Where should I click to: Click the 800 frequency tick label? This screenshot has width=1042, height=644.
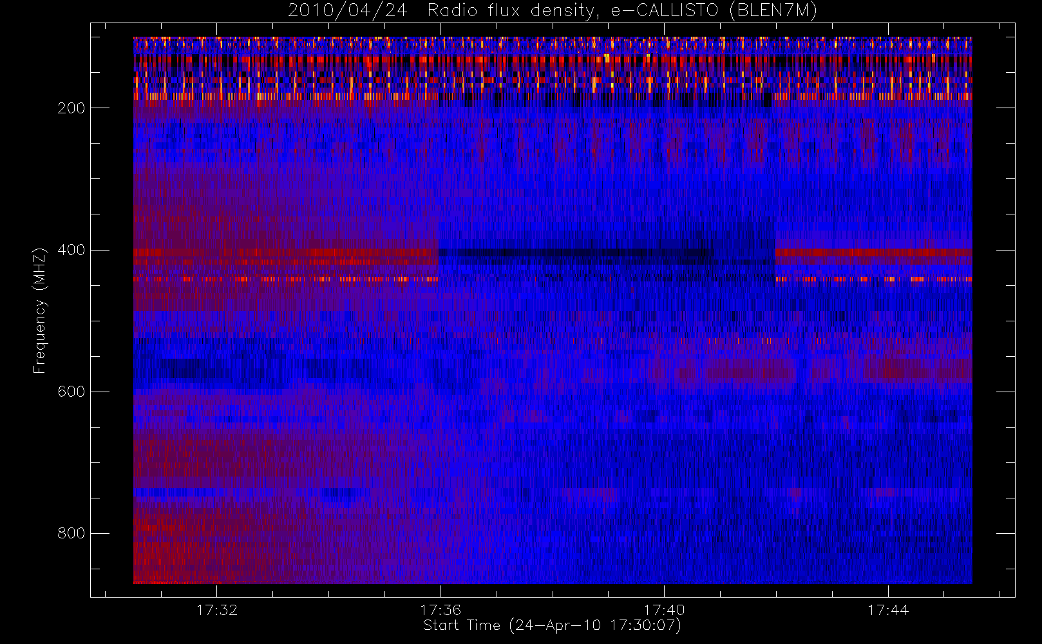(71, 533)
